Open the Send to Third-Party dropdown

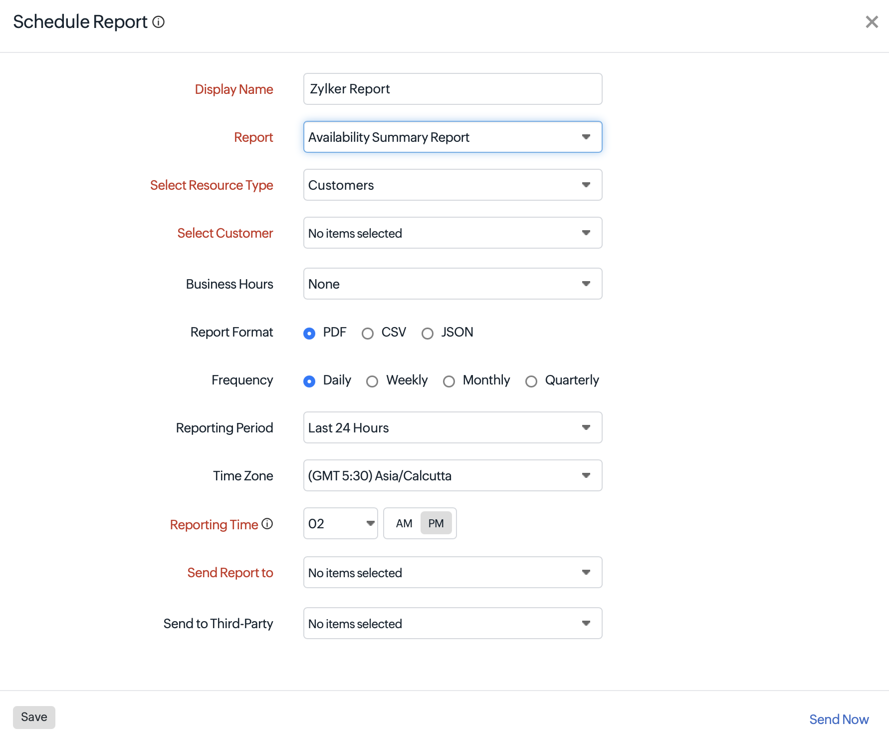click(452, 623)
